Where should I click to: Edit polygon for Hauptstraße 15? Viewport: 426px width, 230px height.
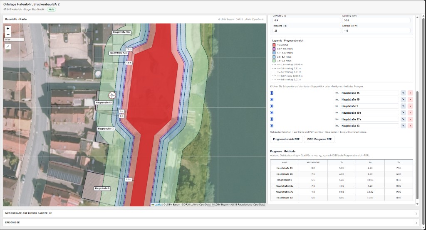pos(403,93)
